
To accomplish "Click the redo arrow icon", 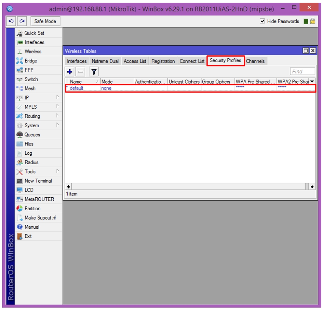I will pos(22,21).
